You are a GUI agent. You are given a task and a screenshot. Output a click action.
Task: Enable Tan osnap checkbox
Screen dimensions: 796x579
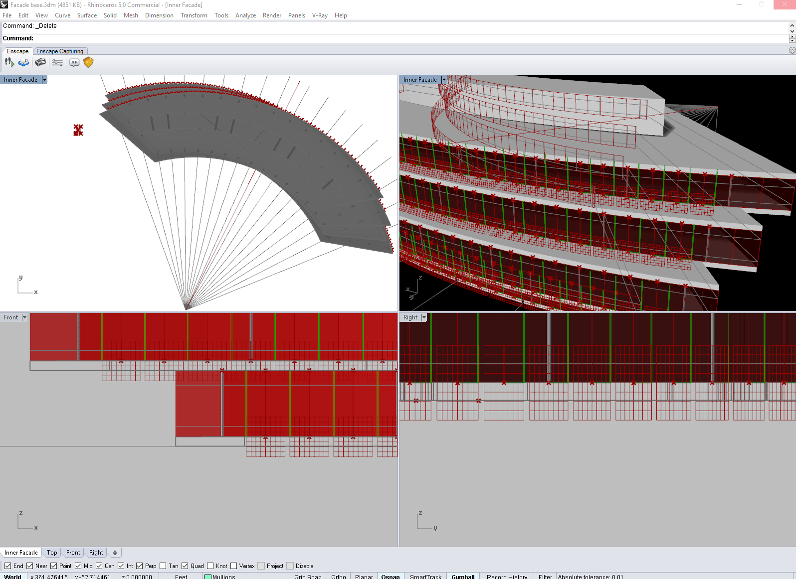click(163, 566)
